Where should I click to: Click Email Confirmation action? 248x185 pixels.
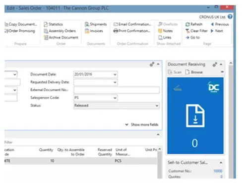pos(132,24)
